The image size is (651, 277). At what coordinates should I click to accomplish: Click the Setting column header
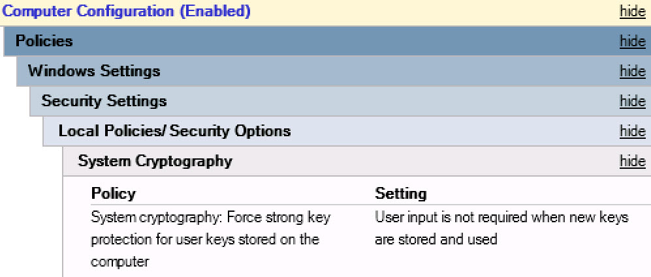pyautogui.click(x=400, y=194)
